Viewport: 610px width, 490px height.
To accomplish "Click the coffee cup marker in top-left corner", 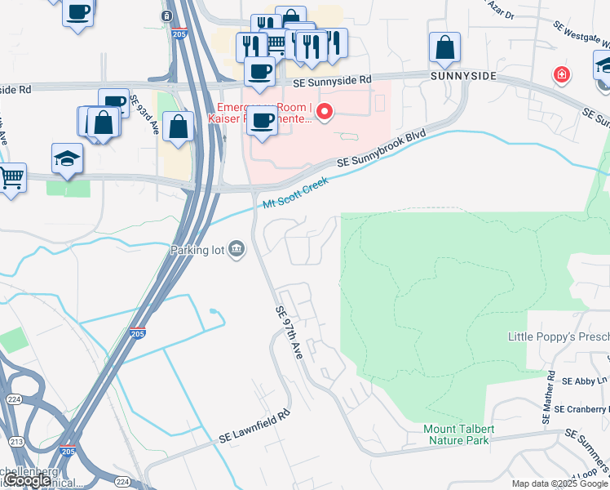I will 77,14.
